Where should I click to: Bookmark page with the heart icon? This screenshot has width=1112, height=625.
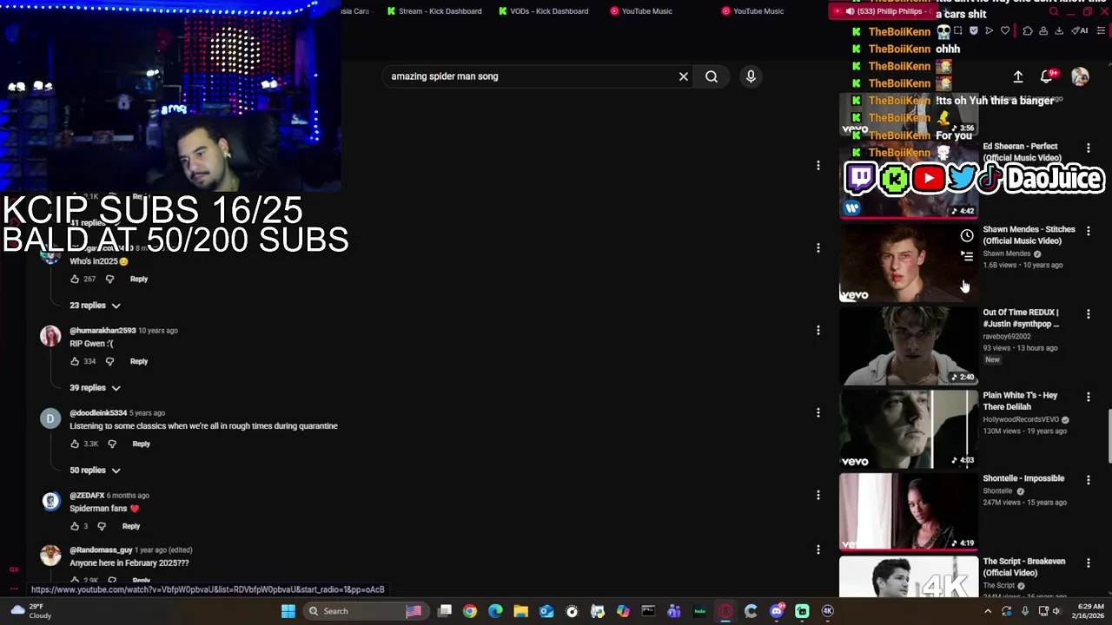point(1005,30)
